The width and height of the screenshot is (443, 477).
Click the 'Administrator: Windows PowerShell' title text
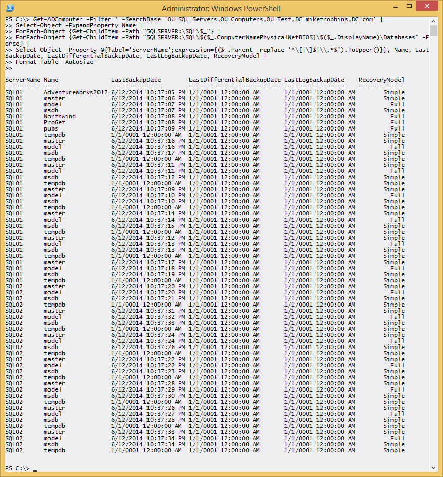(x=221, y=9)
